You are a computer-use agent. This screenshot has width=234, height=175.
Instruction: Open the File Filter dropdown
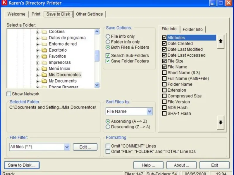point(67,147)
